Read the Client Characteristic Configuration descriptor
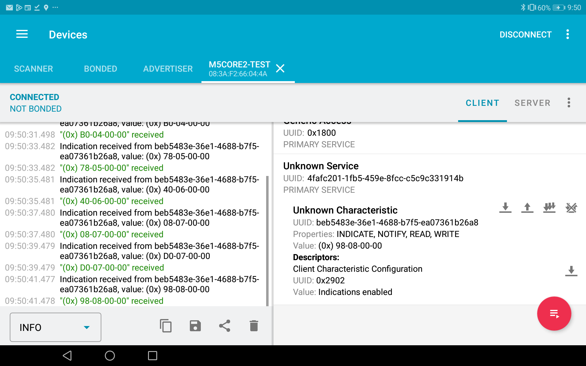586x366 pixels. tap(571, 271)
